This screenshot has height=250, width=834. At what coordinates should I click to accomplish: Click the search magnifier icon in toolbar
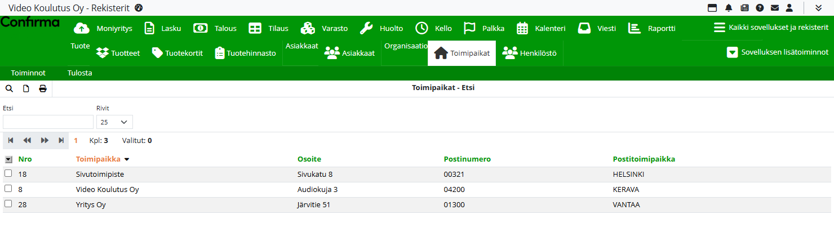[x=9, y=88]
